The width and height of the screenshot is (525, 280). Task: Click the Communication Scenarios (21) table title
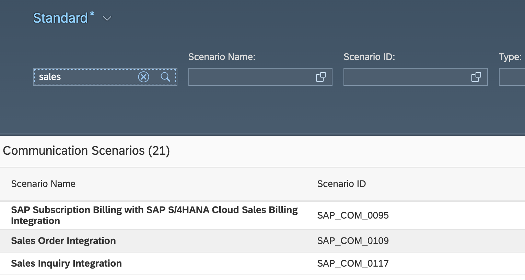(x=86, y=151)
